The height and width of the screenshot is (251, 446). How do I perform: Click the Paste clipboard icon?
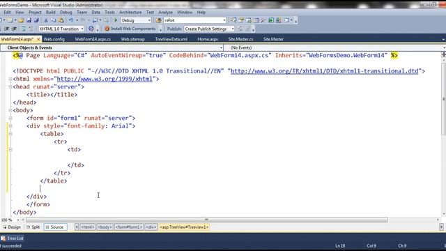click(61, 20)
